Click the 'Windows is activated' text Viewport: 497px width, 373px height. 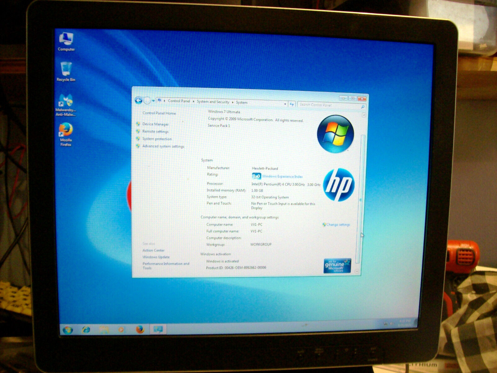222,261
